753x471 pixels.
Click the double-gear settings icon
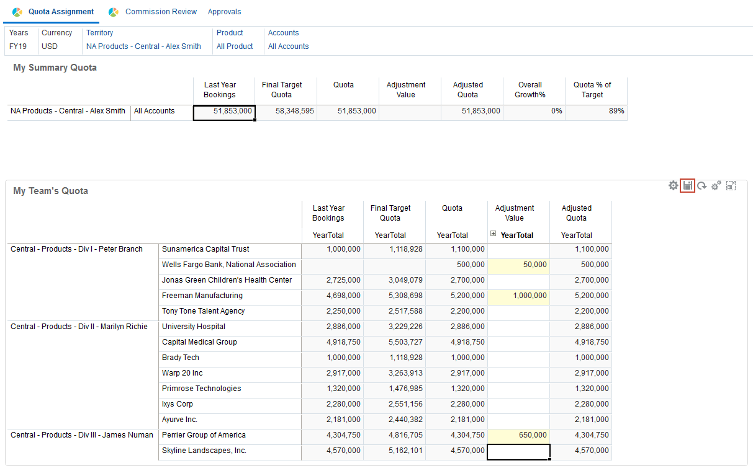pos(716,185)
